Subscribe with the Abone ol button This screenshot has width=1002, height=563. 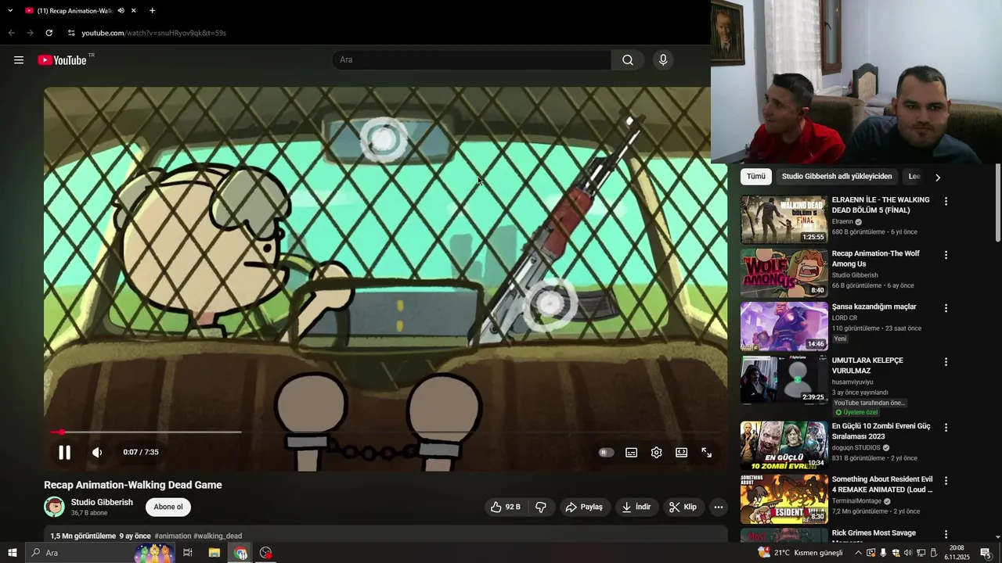point(168,507)
